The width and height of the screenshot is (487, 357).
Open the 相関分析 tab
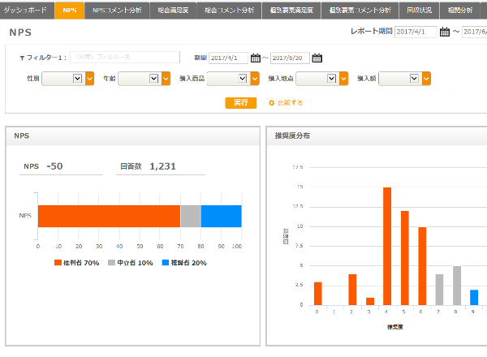click(x=460, y=11)
